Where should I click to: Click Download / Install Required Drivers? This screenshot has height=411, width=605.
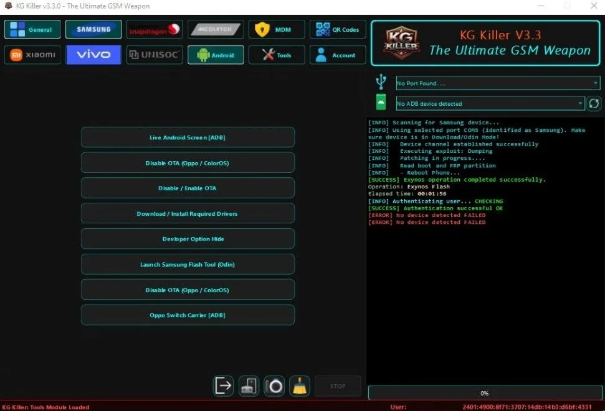tap(188, 214)
